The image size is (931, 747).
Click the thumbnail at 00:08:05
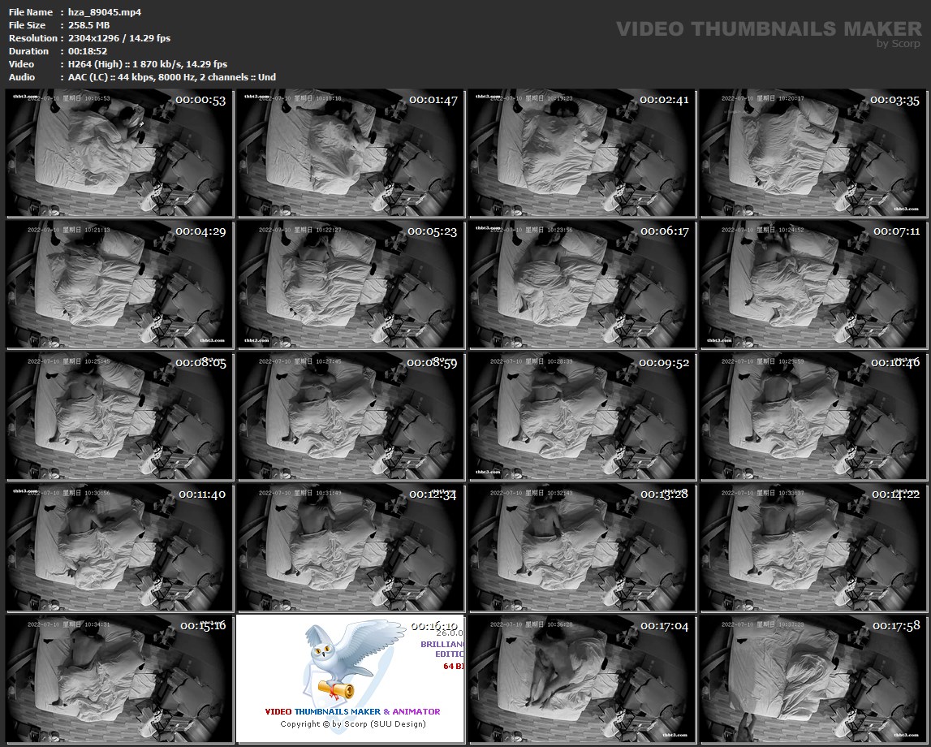point(119,417)
